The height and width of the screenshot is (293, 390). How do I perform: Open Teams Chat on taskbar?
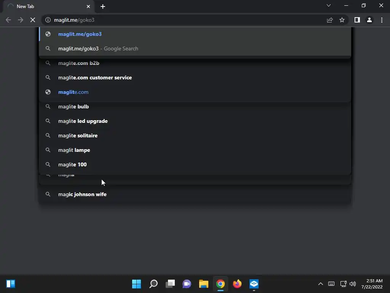tap(187, 284)
